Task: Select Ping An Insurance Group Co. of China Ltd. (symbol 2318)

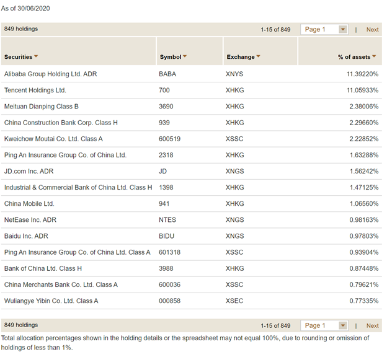Action: [x=65, y=155]
